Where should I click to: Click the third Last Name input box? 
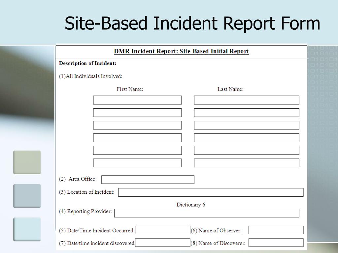247,125
